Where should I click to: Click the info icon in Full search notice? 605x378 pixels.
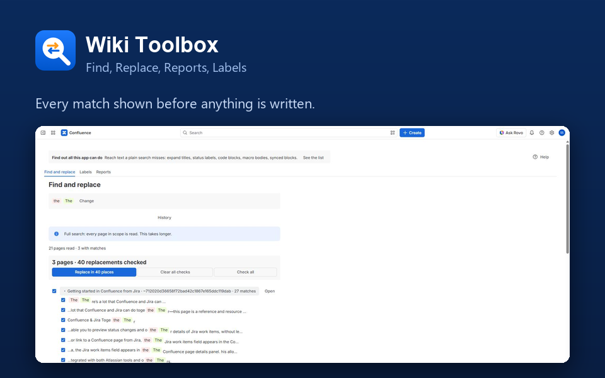pos(56,234)
